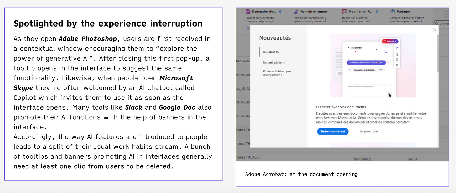Image resolution: width=456 pixels, height=193 pixels.
Task: Click the blue badge beside Demander de...
Action: click(280, 12)
